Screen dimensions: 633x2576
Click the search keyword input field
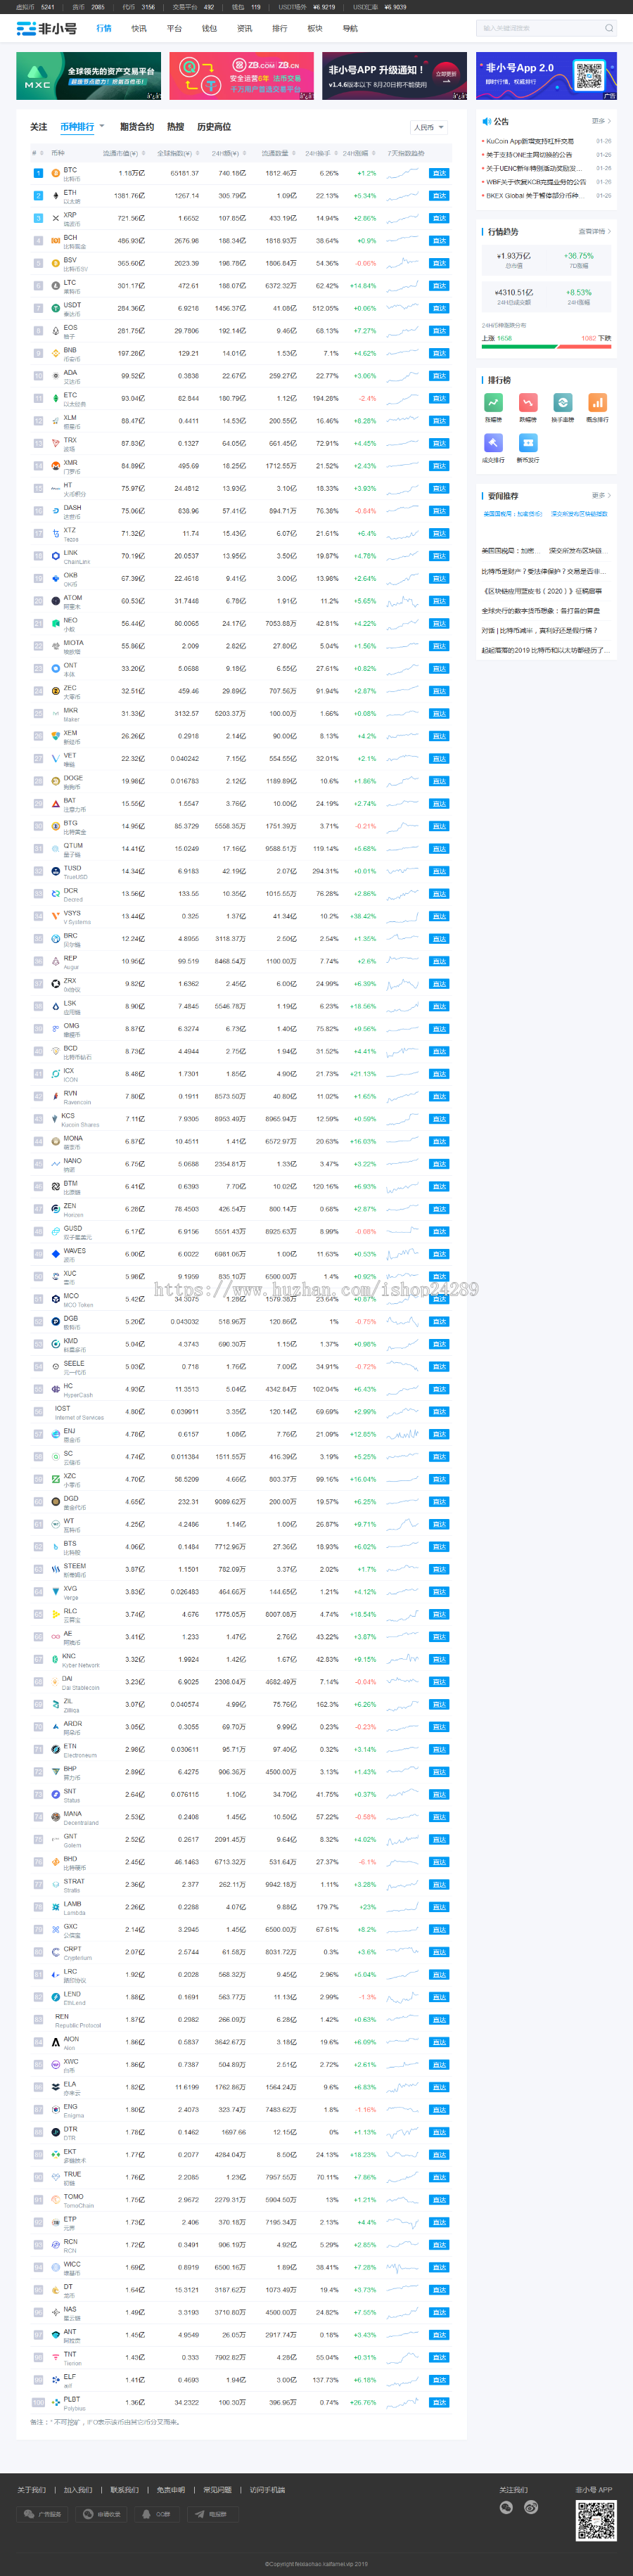[x=540, y=28]
